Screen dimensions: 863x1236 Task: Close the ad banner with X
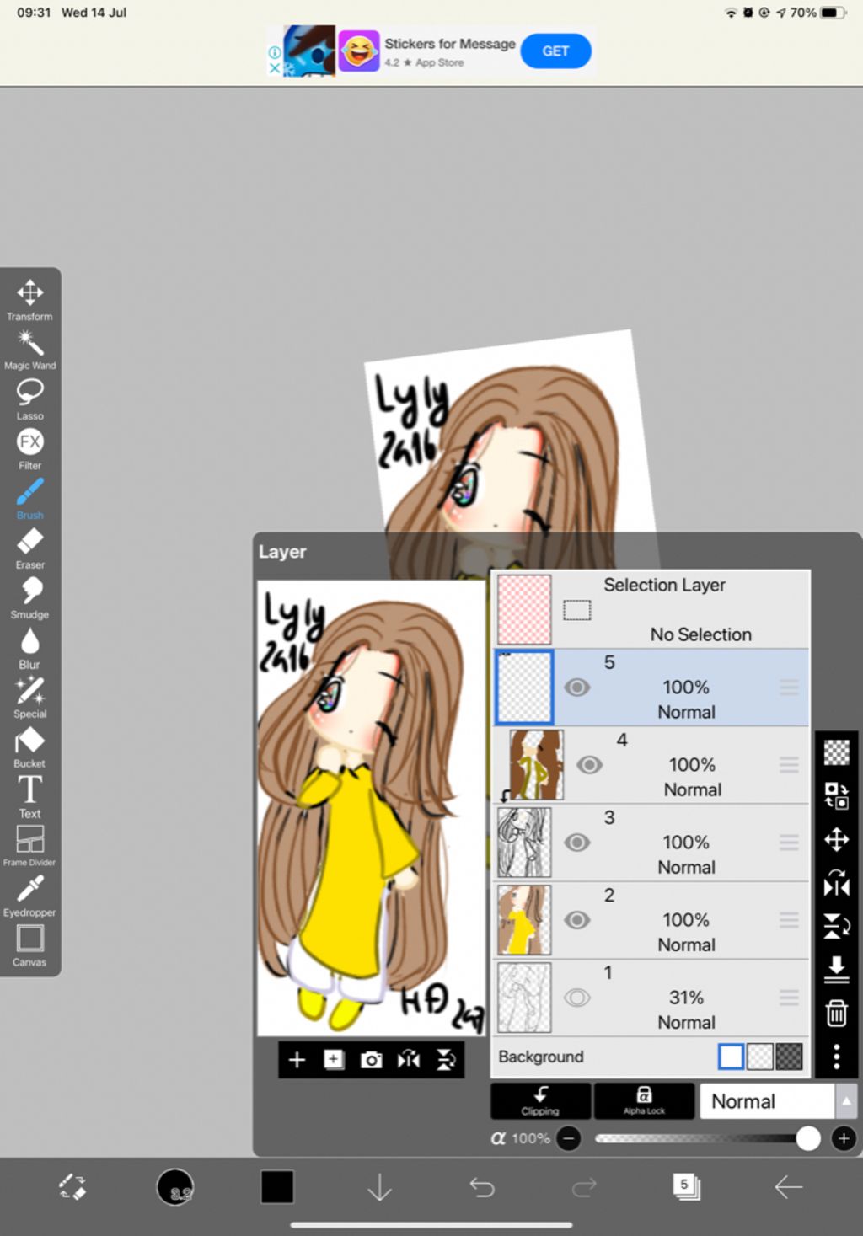point(275,67)
